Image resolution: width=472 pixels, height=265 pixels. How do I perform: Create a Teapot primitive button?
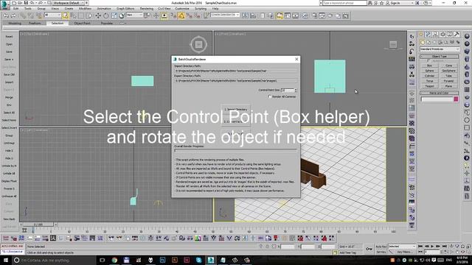[x=429, y=86]
